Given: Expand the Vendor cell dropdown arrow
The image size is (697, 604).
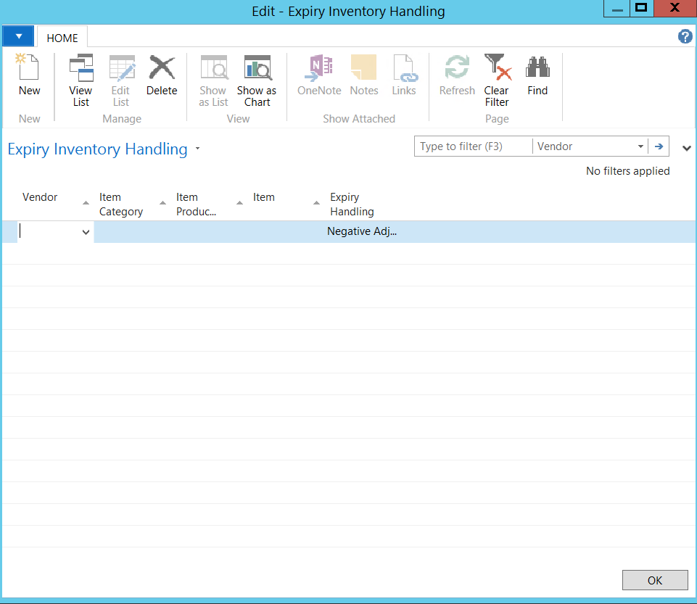Looking at the screenshot, I should coord(86,232).
